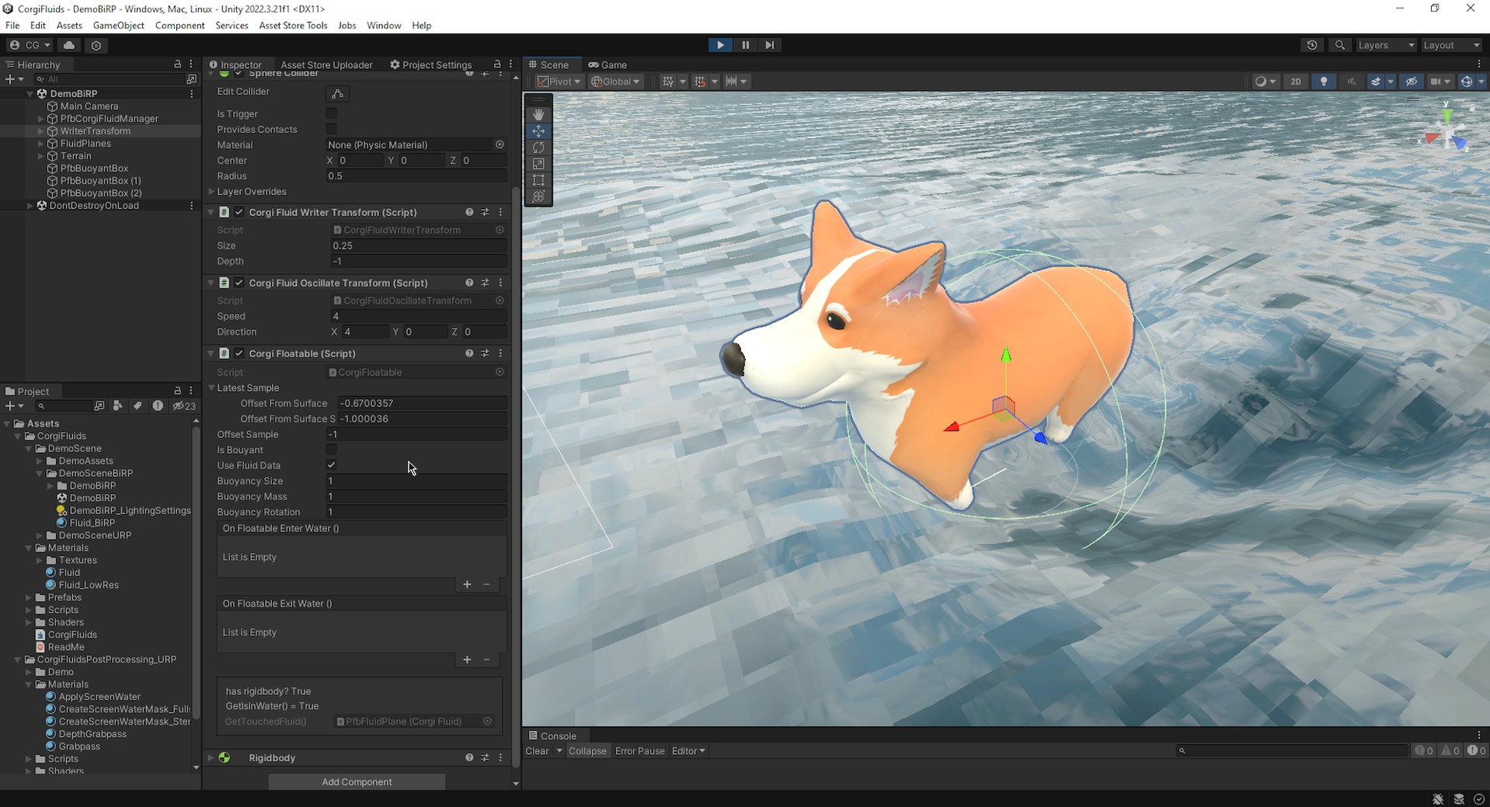Open Corgi Fluid Oscillate Transform options menu
This screenshot has height=807, width=1490.
click(500, 283)
